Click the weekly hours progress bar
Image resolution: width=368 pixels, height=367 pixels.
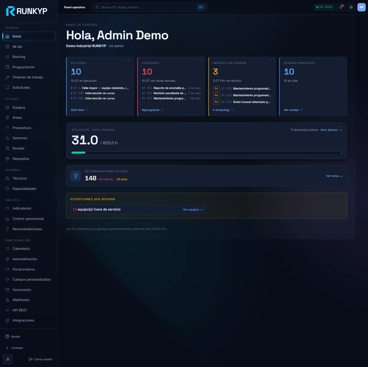point(207,153)
